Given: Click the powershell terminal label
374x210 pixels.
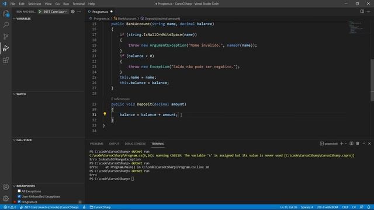Looking at the screenshot, I should [328, 143].
